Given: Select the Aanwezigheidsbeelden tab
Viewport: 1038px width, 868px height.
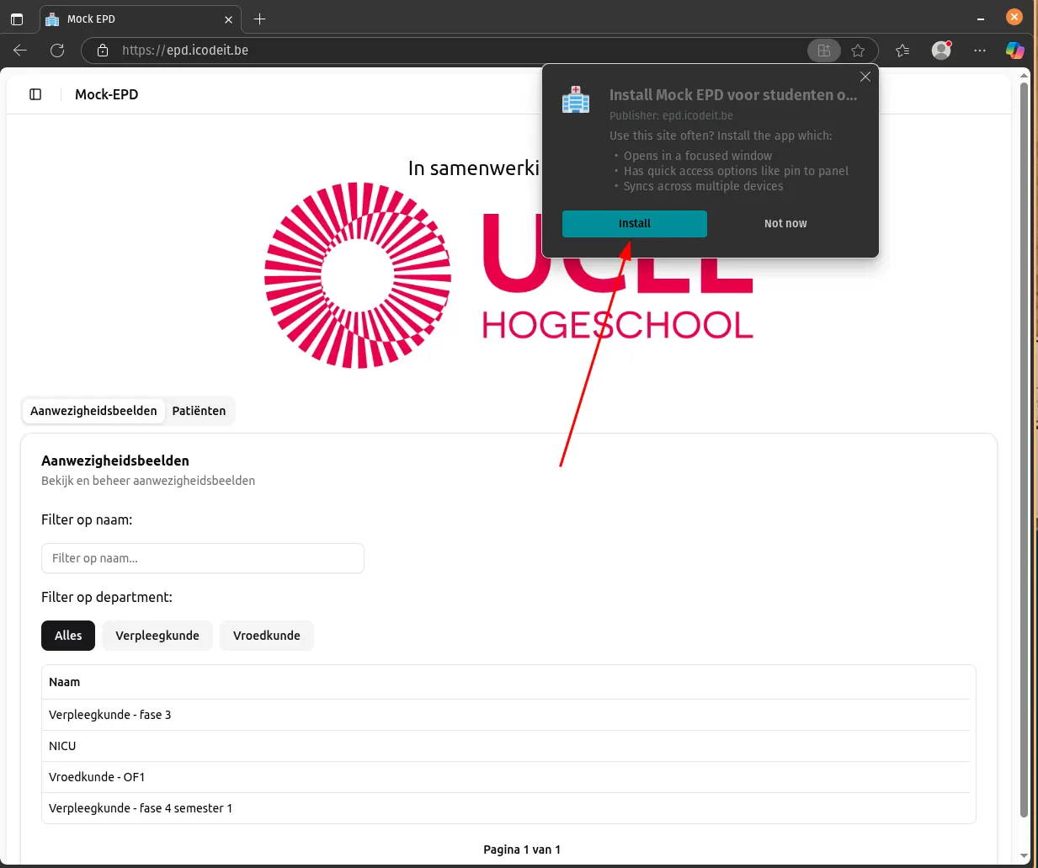Looking at the screenshot, I should tap(93, 411).
